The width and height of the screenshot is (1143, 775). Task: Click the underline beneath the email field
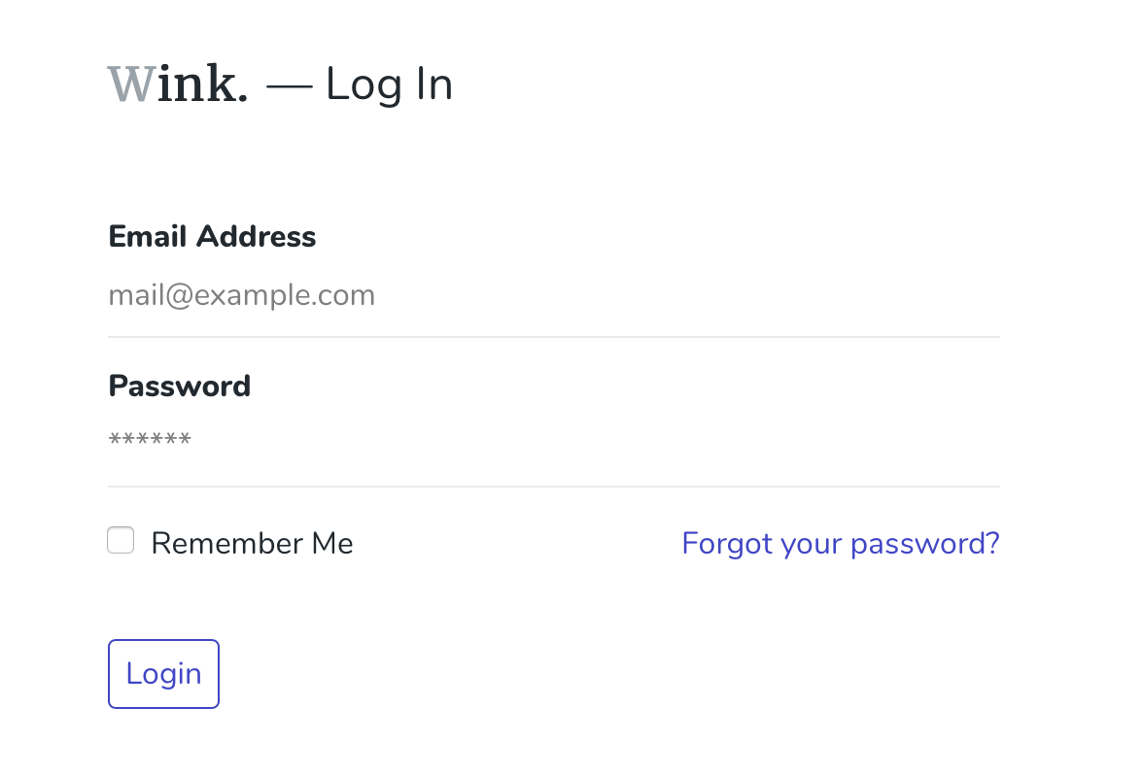(553, 337)
